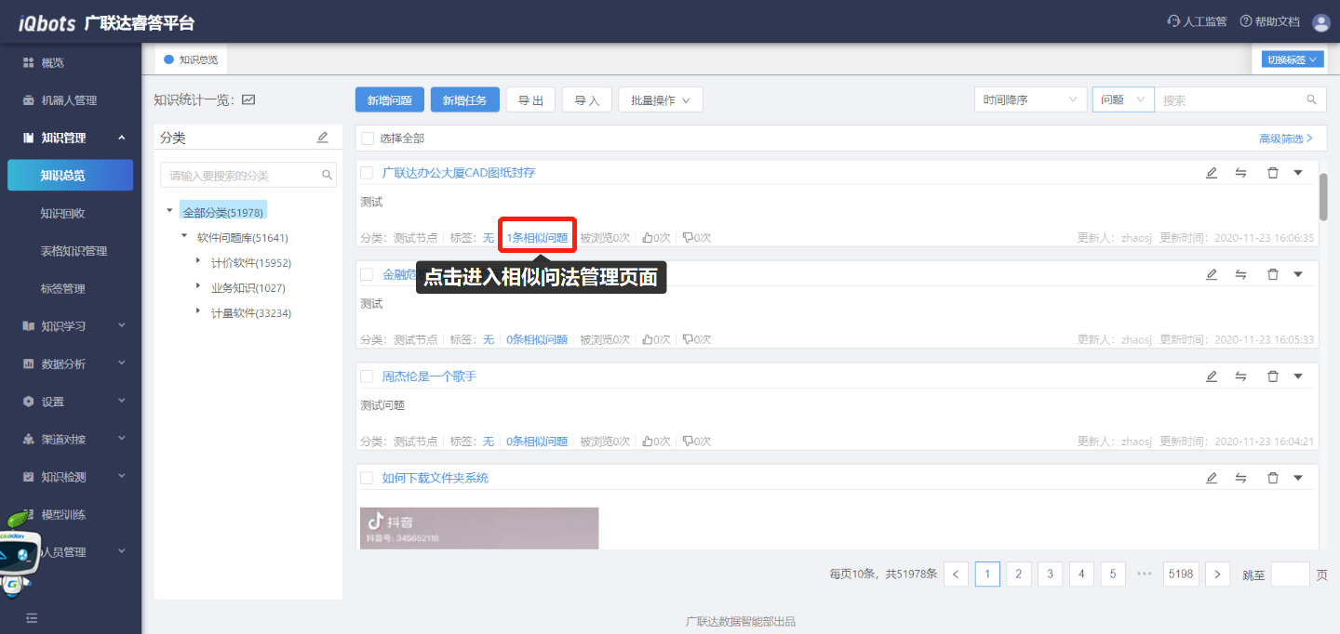Check the 选择全部 checkbox
This screenshot has width=1340, height=634.
(368, 139)
